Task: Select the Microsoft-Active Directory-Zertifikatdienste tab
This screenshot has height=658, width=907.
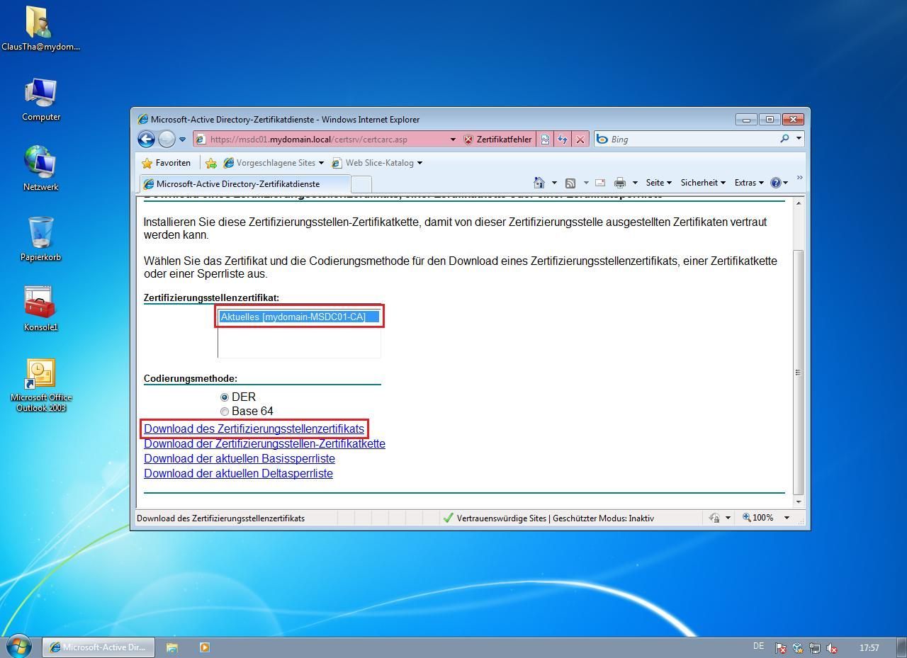Action: point(244,183)
